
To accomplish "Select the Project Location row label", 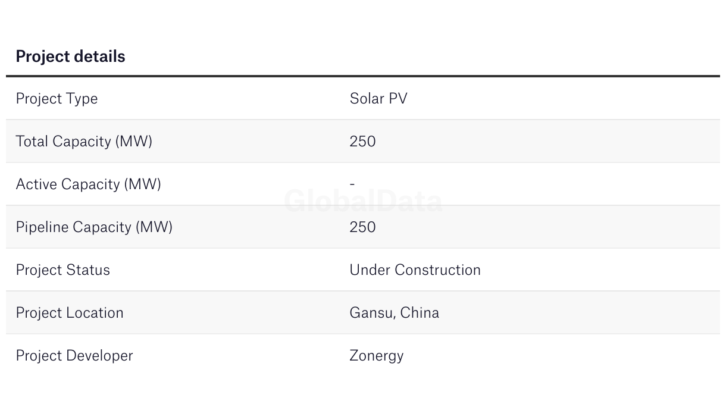I will [x=70, y=313].
